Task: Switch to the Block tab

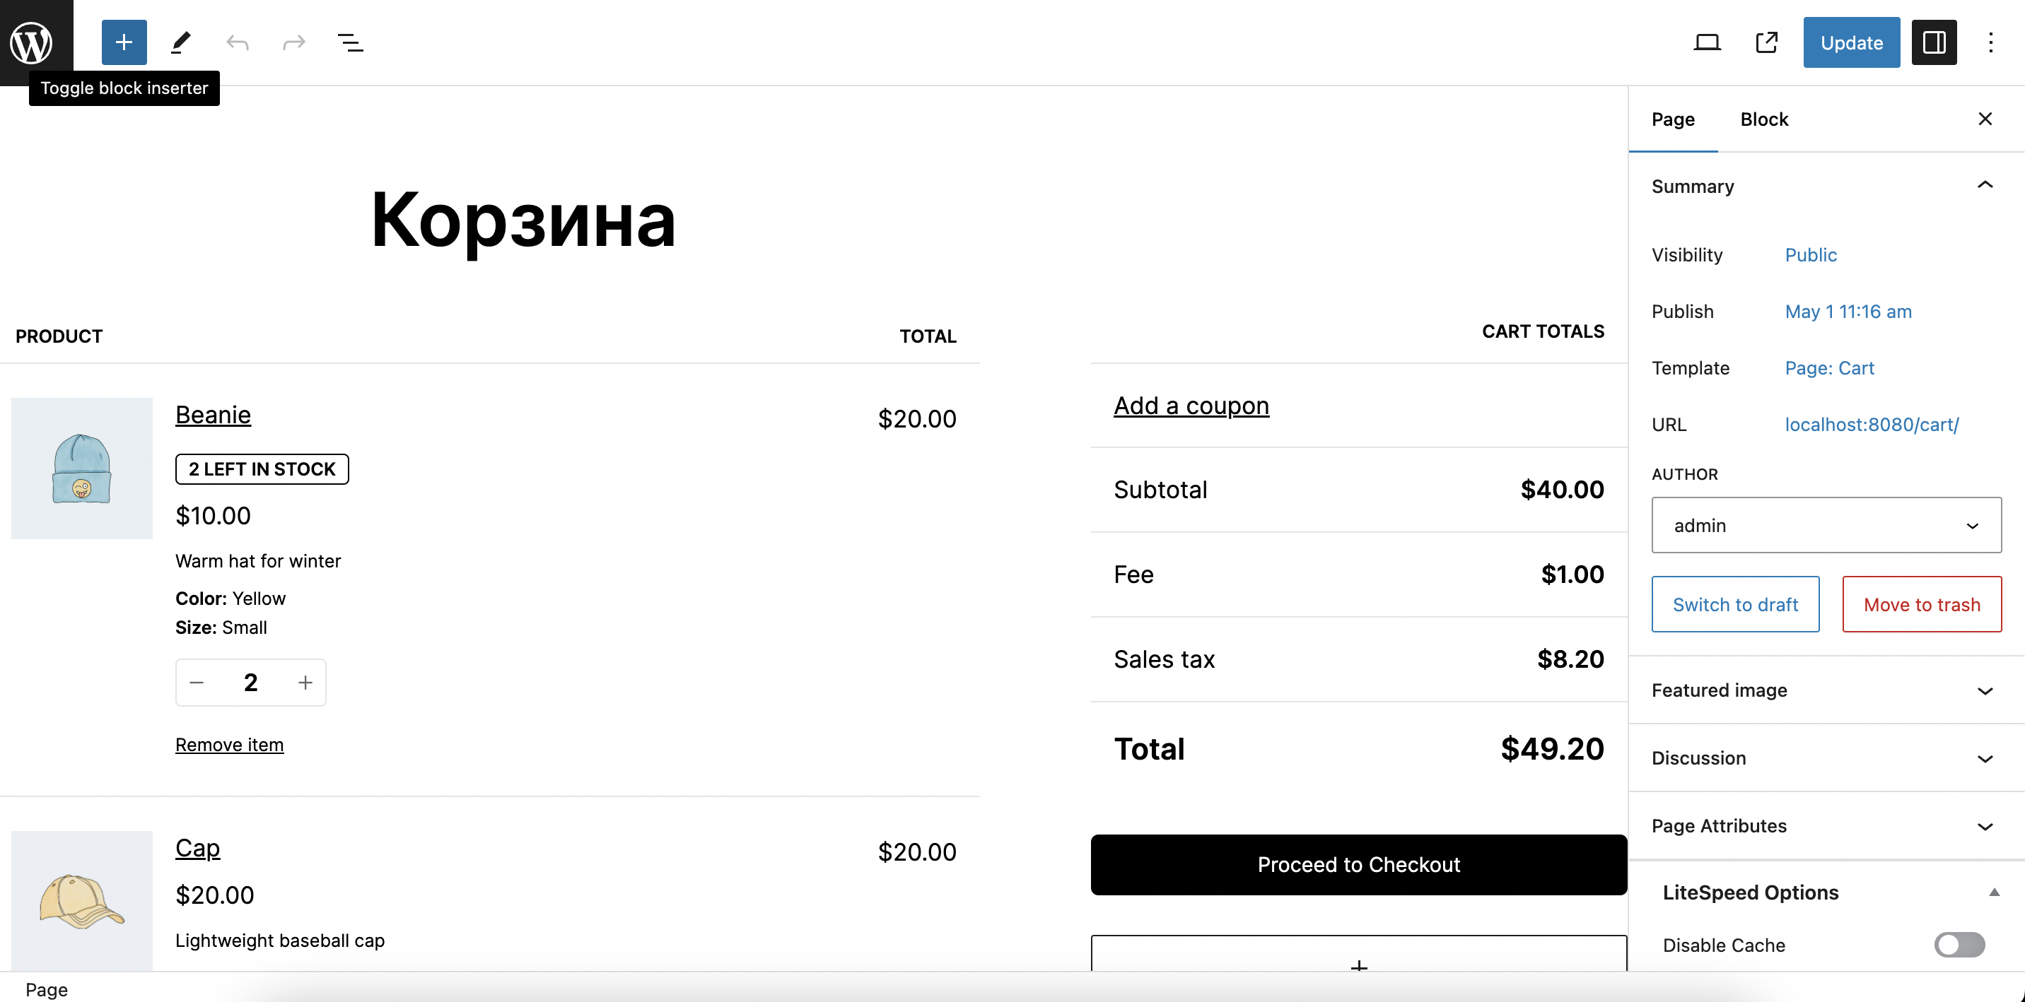Action: (x=1764, y=119)
